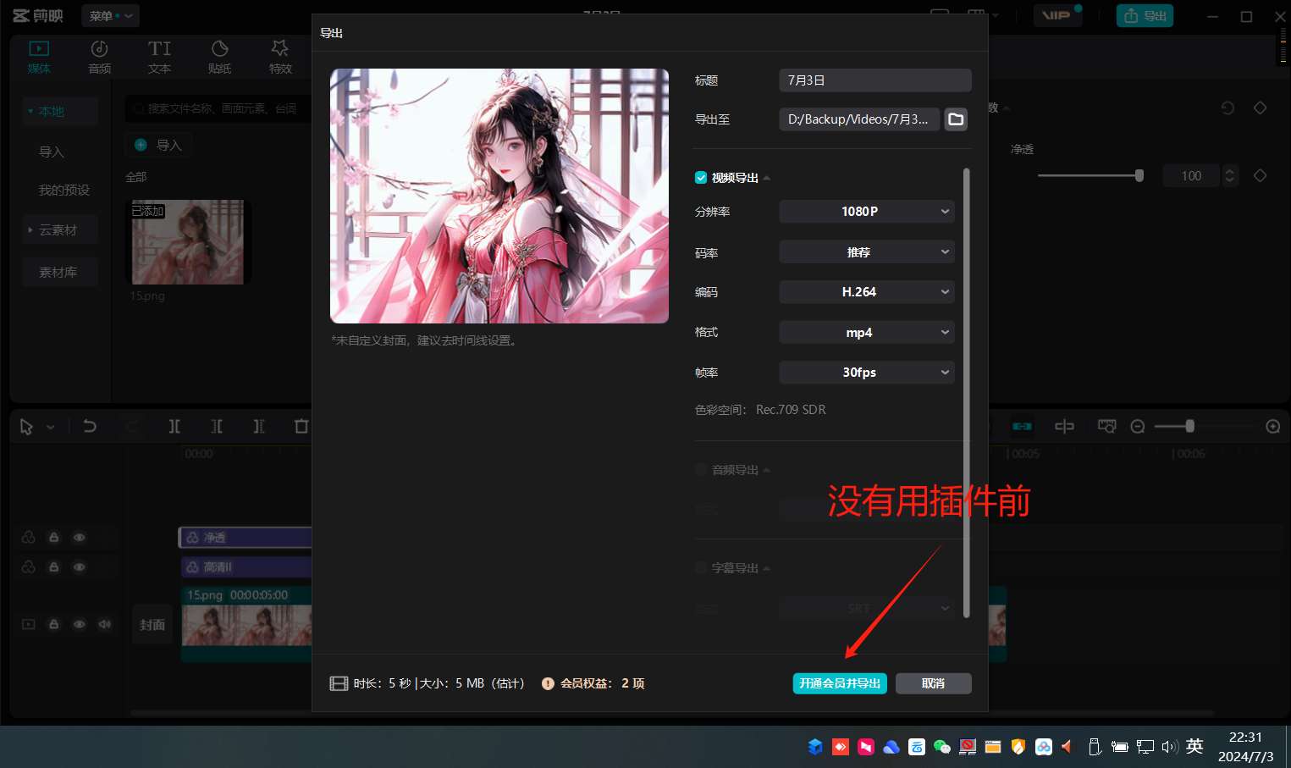Select the split clip tool icon
The width and height of the screenshot is (1291, 768).
tap(174, 426)
